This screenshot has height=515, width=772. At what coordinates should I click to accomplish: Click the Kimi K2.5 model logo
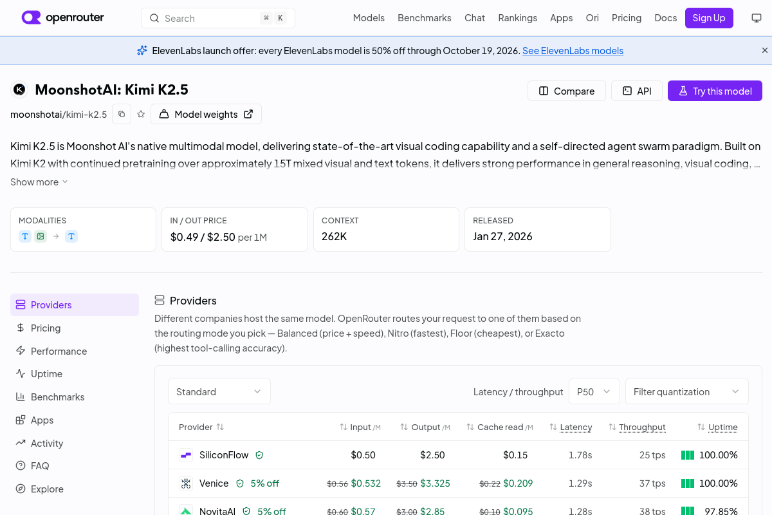point(19,89)
